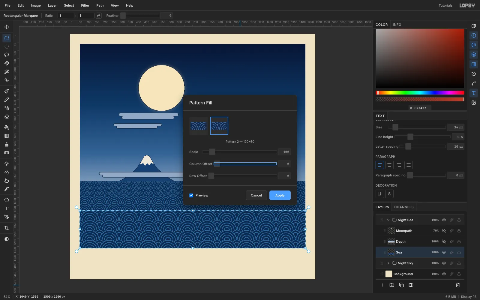Toggle strikethrough text decoration
480x300 pixels.
pyautogui.click(x=389, y=194)
